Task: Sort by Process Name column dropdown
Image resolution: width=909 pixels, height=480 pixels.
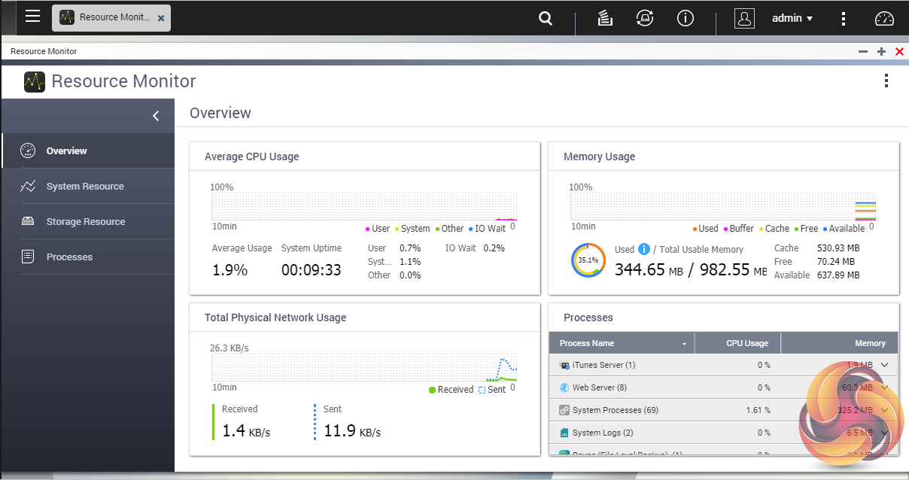Action: pos(684,344)
